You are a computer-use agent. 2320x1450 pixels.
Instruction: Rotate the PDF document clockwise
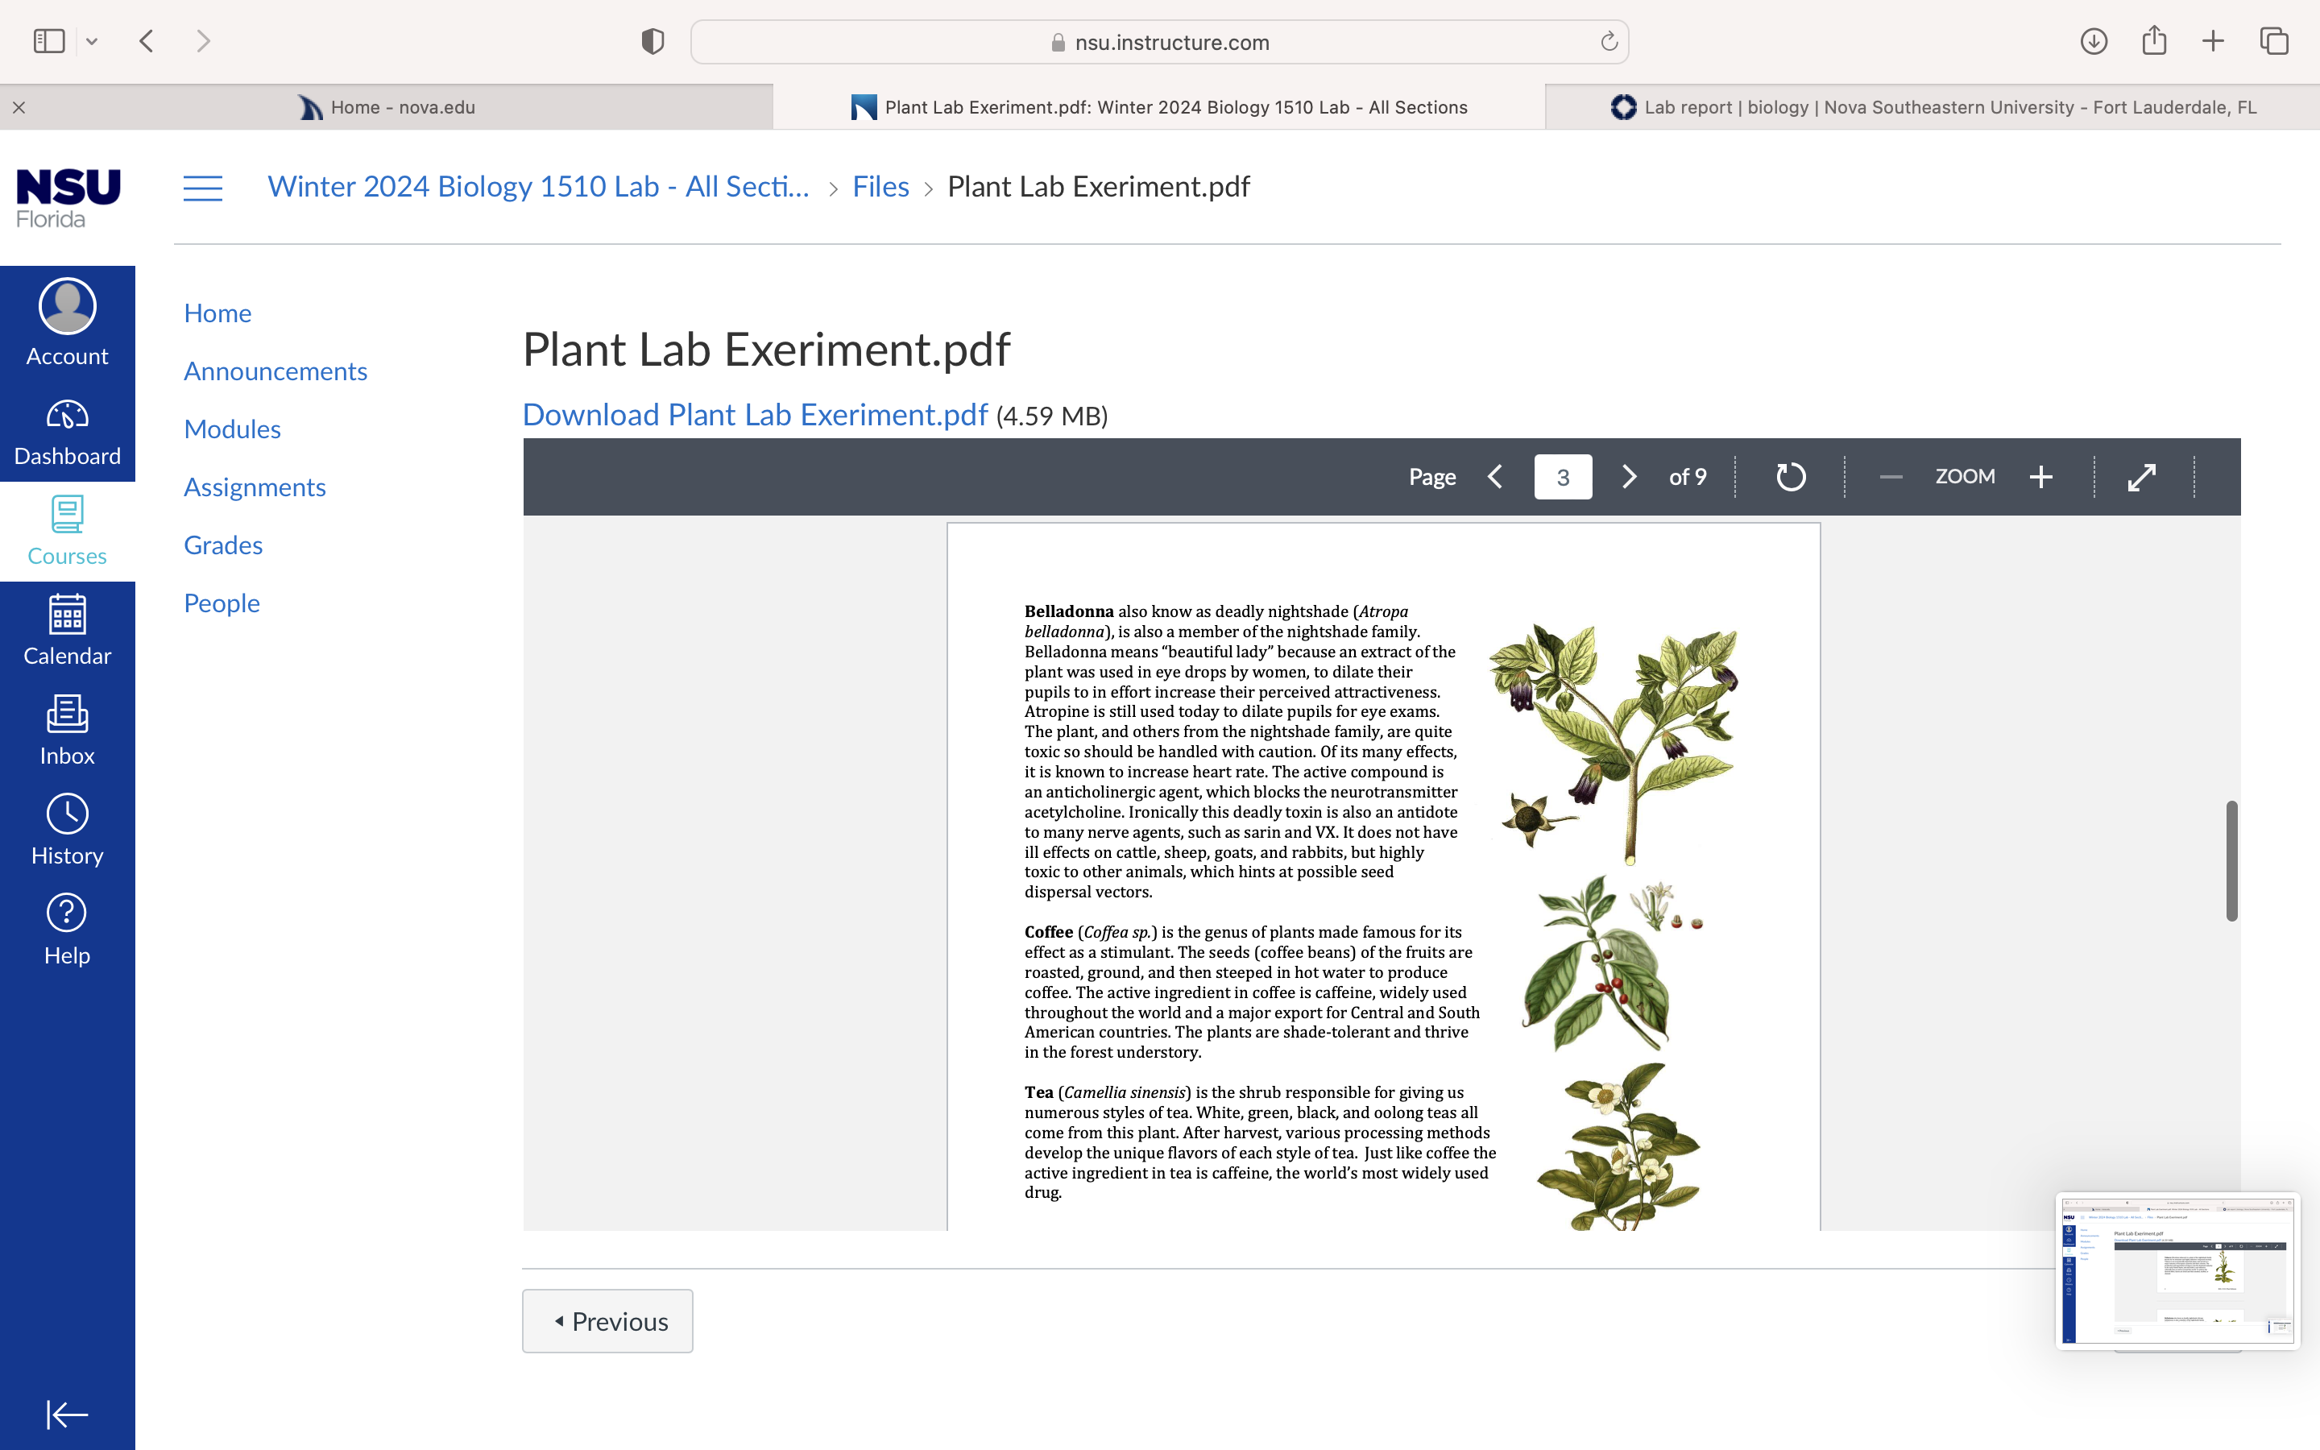click(1790, 477)
